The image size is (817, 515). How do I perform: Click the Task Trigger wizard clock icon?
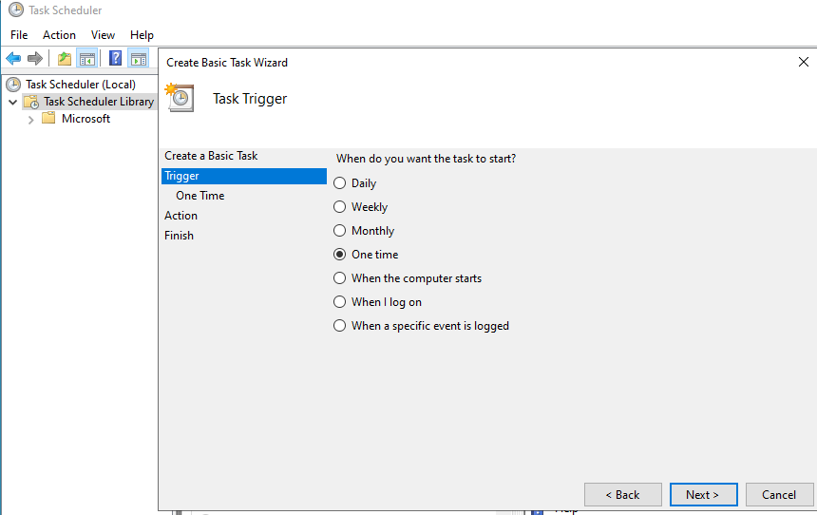[180, 98]
